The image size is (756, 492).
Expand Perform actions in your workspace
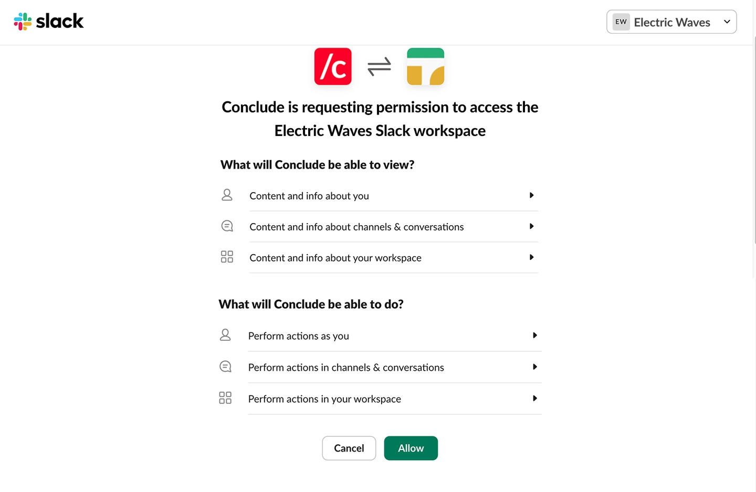click(535, 398)
